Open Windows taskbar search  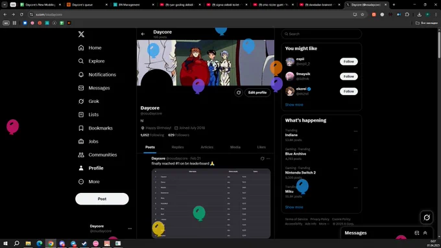(17, 243)
